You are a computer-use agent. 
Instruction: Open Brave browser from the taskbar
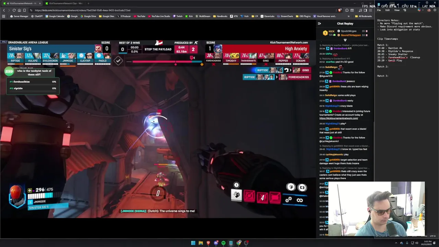tap(208, 243)
